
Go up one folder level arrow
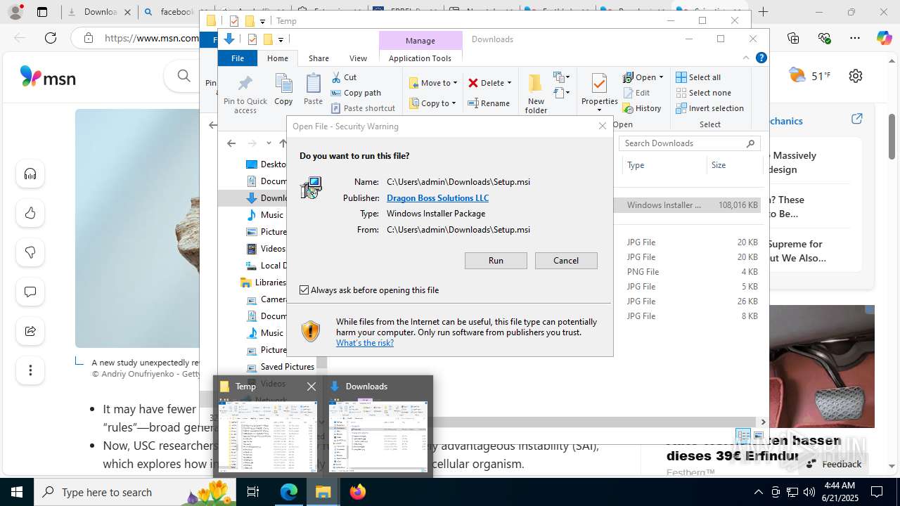[x=283, y=143]
